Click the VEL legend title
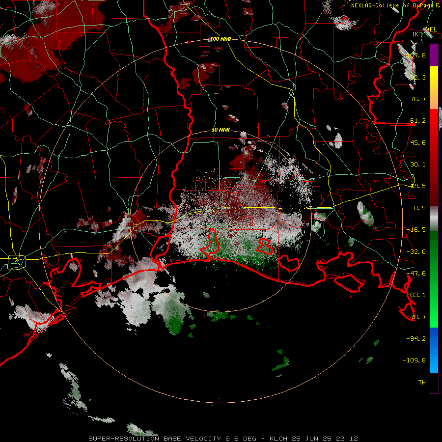The image size is (442, 442). pos(431,29)
